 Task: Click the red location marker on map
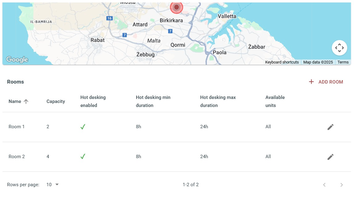pyautogui.click(x=177, y=7)
